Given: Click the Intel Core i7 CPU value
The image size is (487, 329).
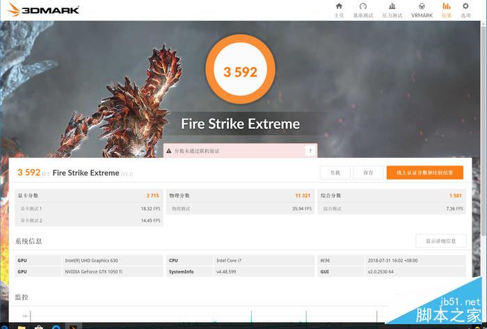Looking at the screenshot, I should [x=229, y=260].
